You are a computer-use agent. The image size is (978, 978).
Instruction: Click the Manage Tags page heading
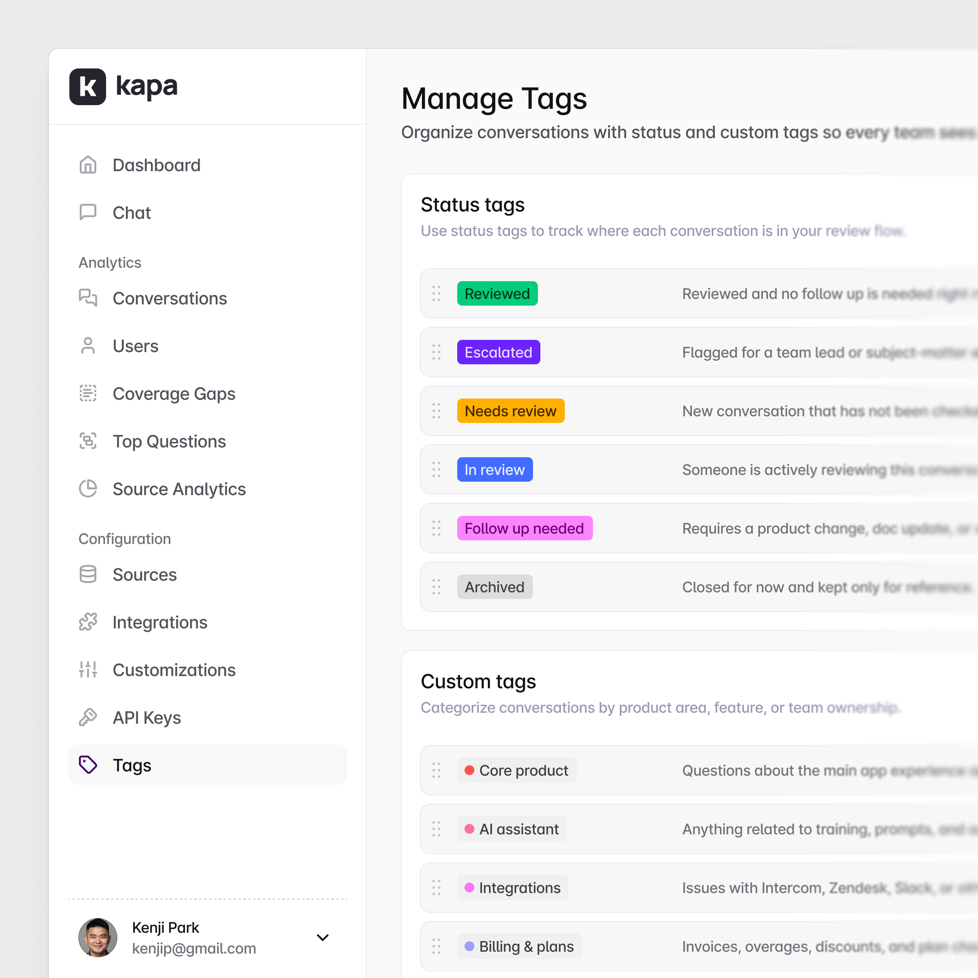pyautogui.click(x=494, y=98)
